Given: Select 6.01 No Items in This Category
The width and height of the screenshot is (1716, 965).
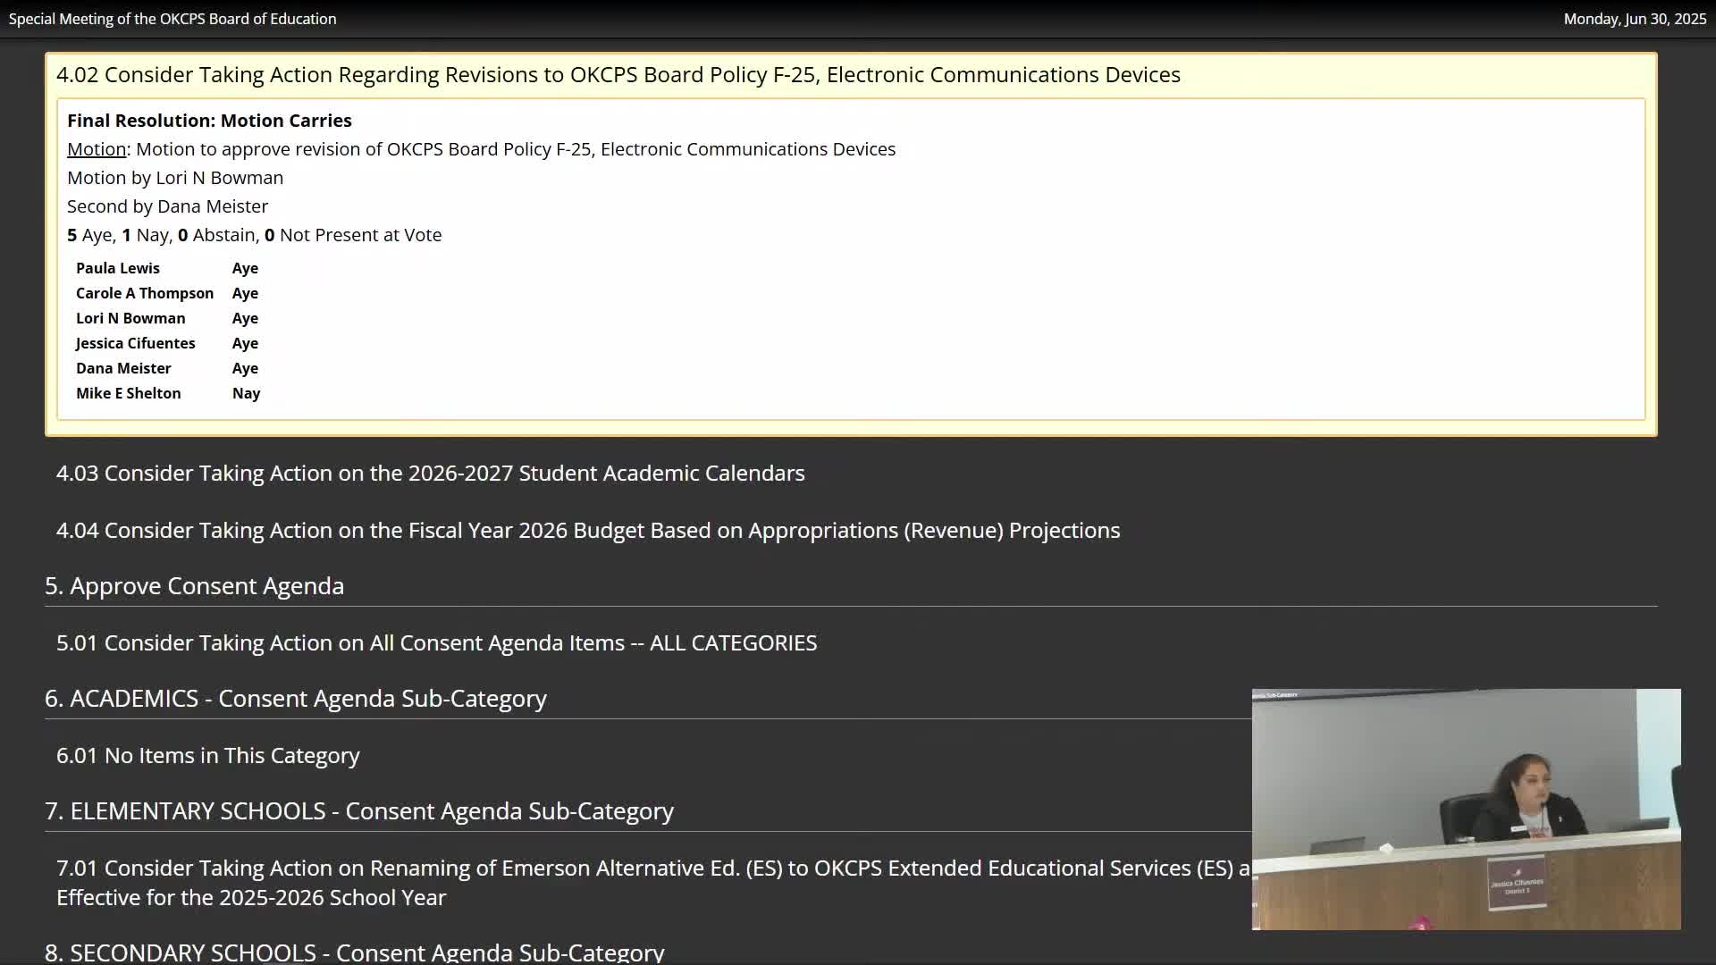Looking at the screenshot, I should point(207,756).
